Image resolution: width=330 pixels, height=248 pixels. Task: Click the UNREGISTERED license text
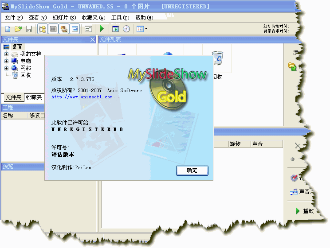pos(87,129)
